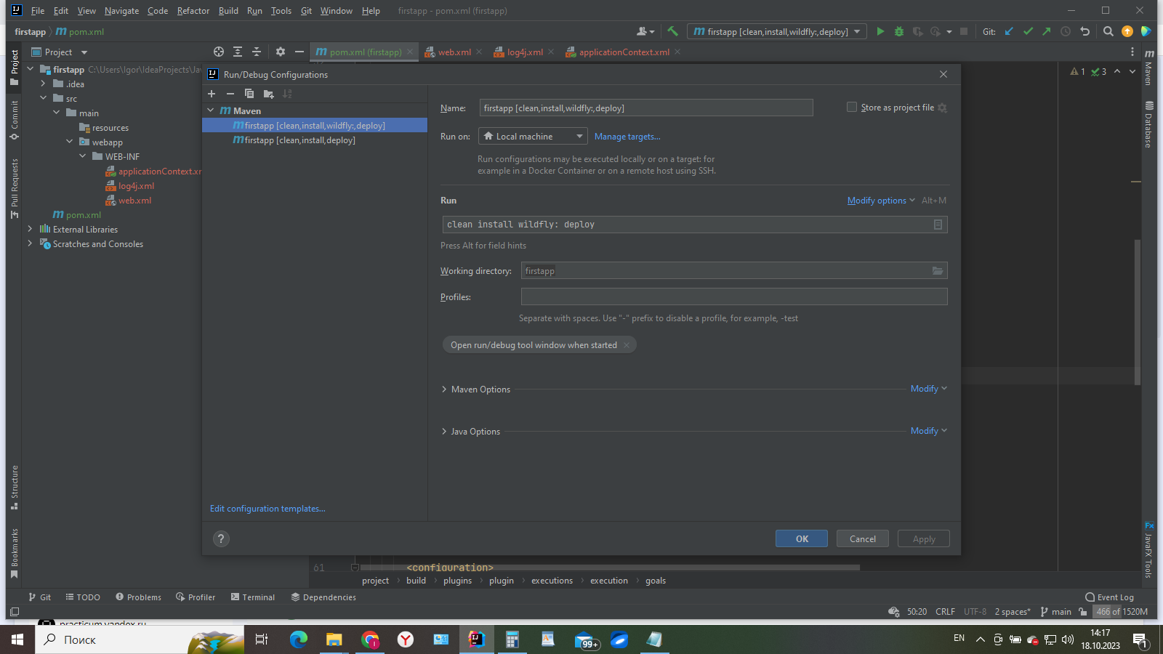The width and height of the screenshot is (1163, 654).
Task: Save configuration to new folder icon
Action: click(268, 94)
